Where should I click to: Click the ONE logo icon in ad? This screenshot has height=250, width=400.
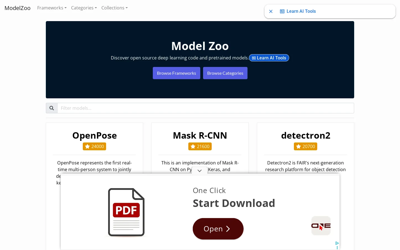tap(321, 226)
